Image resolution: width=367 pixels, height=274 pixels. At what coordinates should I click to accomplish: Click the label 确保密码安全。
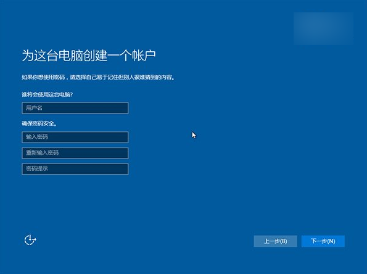(39, 123)
